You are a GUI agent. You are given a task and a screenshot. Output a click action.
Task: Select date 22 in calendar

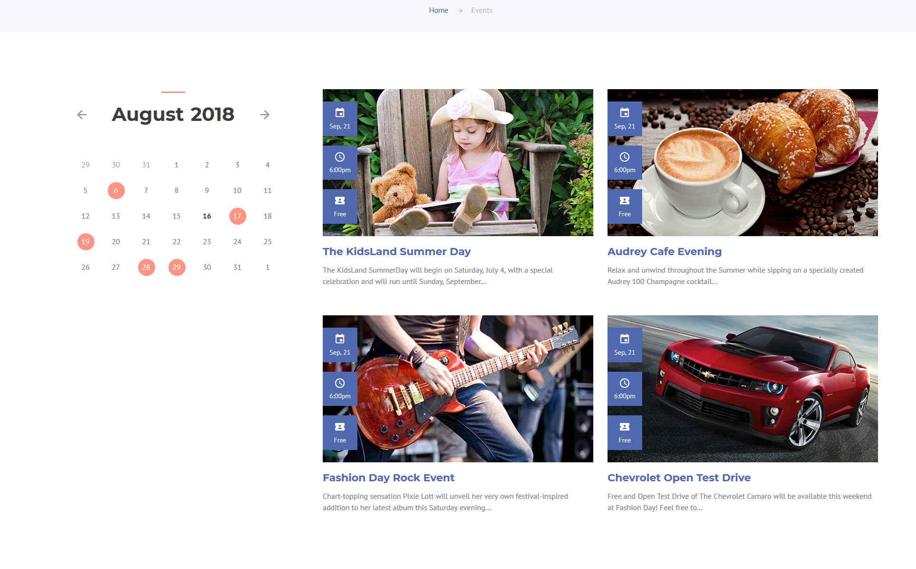[177, 242]
